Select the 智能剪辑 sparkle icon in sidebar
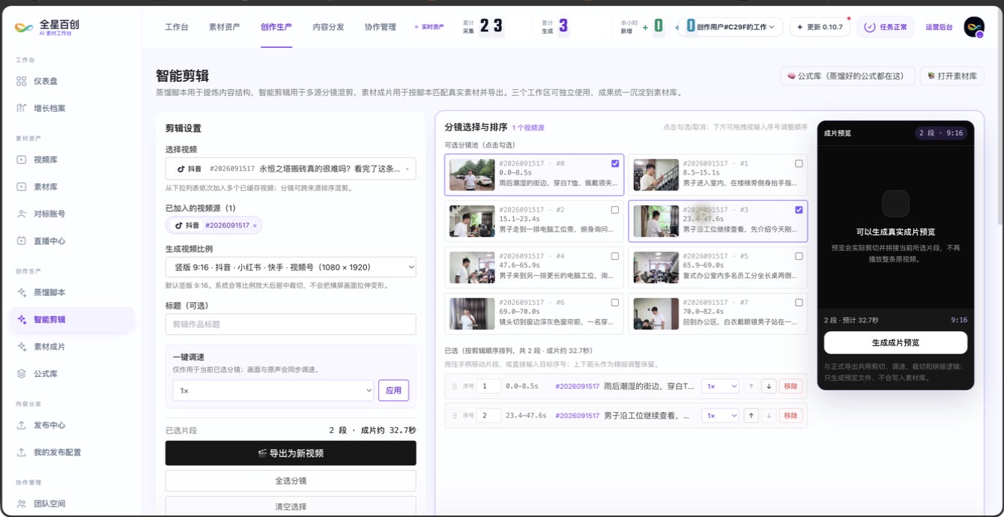The width and height of the screenshot is (1004, 517). 21,319
